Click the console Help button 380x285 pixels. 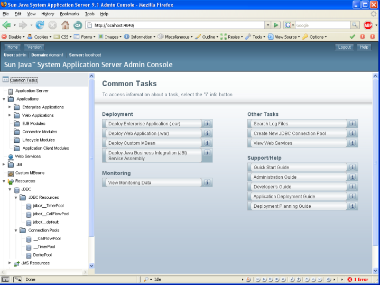364,47
